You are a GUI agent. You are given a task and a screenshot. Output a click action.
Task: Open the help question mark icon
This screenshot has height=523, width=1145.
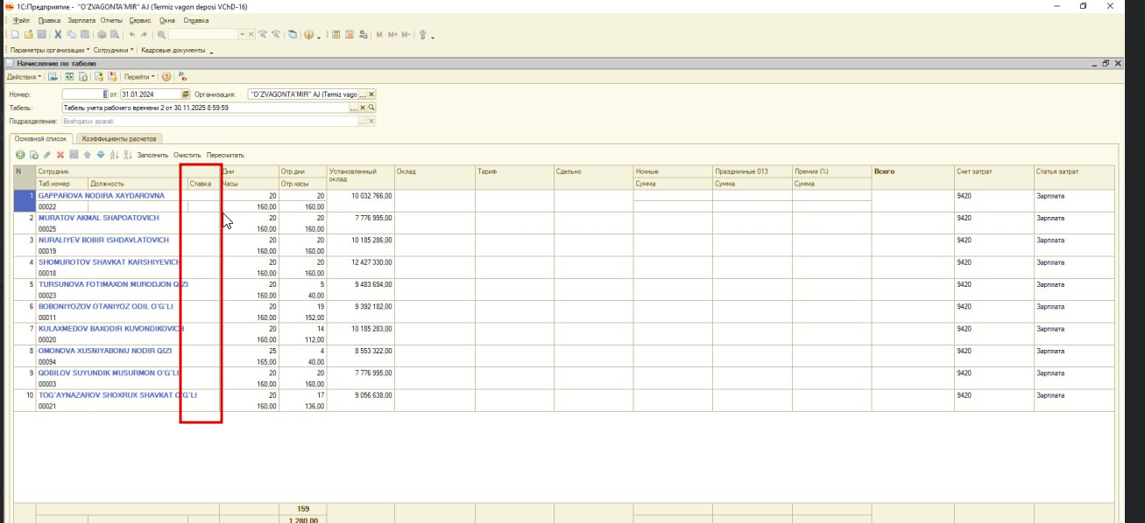tap(166, 77)
